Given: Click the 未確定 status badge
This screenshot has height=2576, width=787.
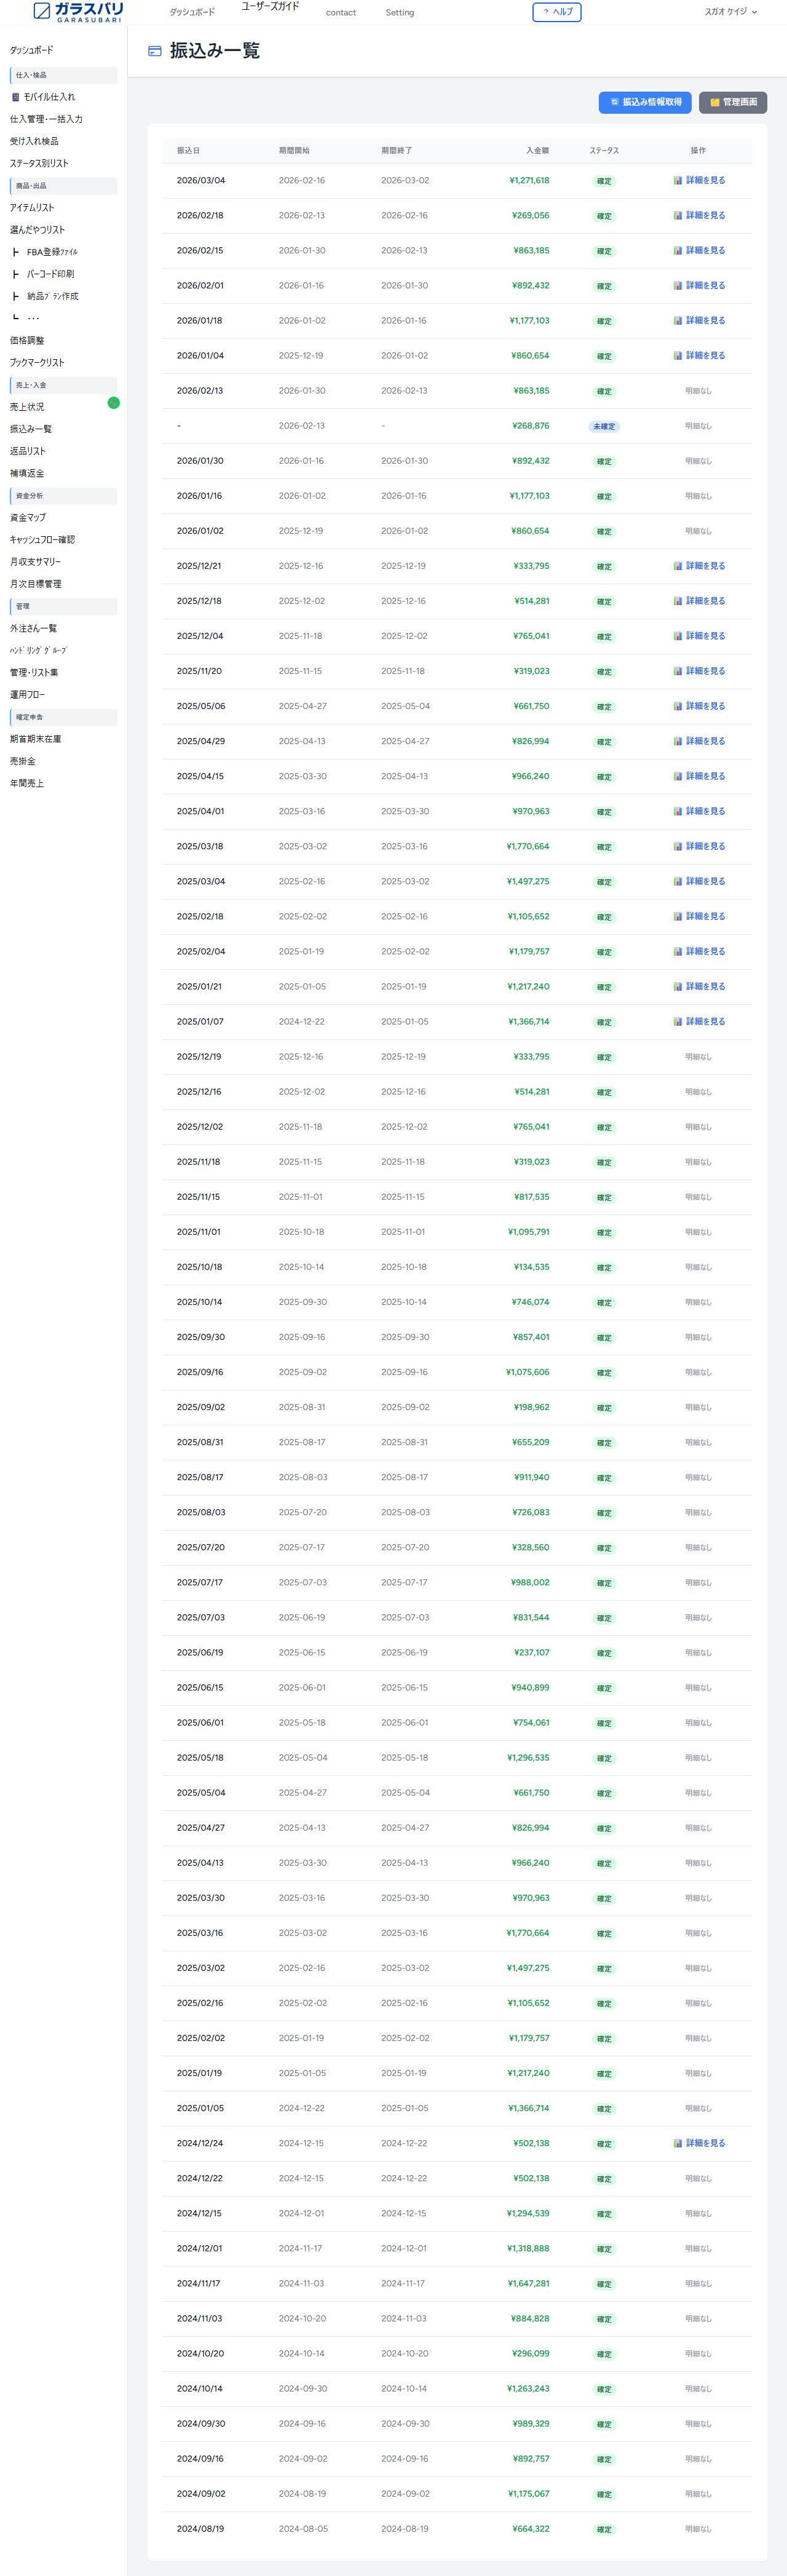Looking at the screenshot, I should click(604, 426).
